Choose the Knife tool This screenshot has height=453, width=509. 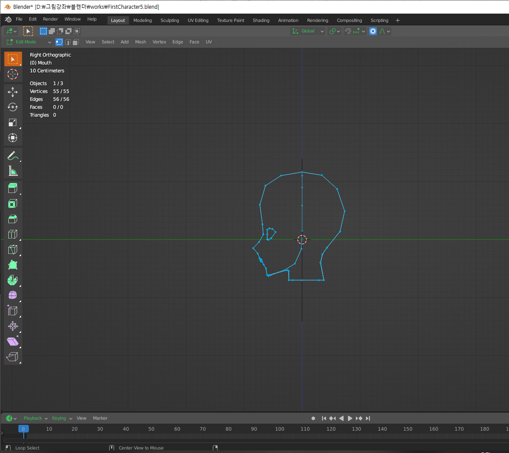13,250
